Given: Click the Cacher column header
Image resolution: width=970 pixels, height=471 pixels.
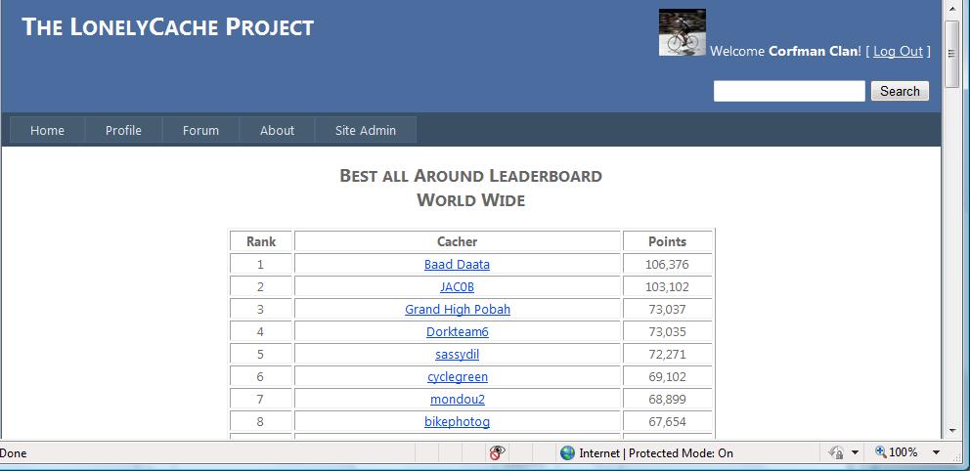Looking at the screenshot, I should [x=458, y=241].
